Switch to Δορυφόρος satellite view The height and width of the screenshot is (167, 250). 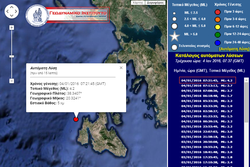pyautogui.click(x=155, y=3)
